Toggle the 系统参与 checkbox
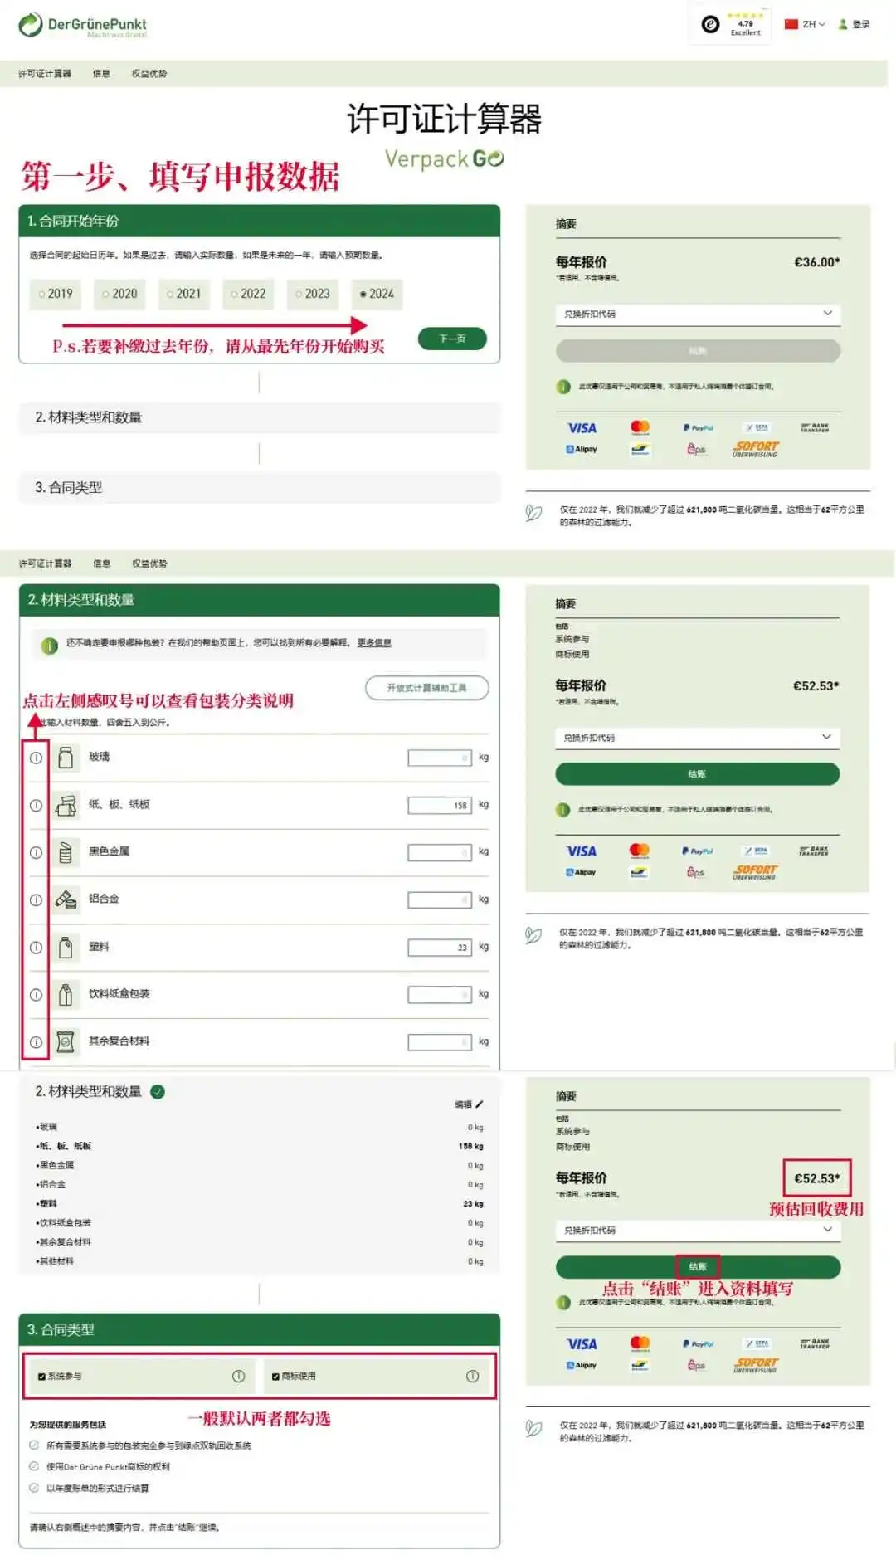Viewport: 896px width, 1560px height. pos(41,1377)
